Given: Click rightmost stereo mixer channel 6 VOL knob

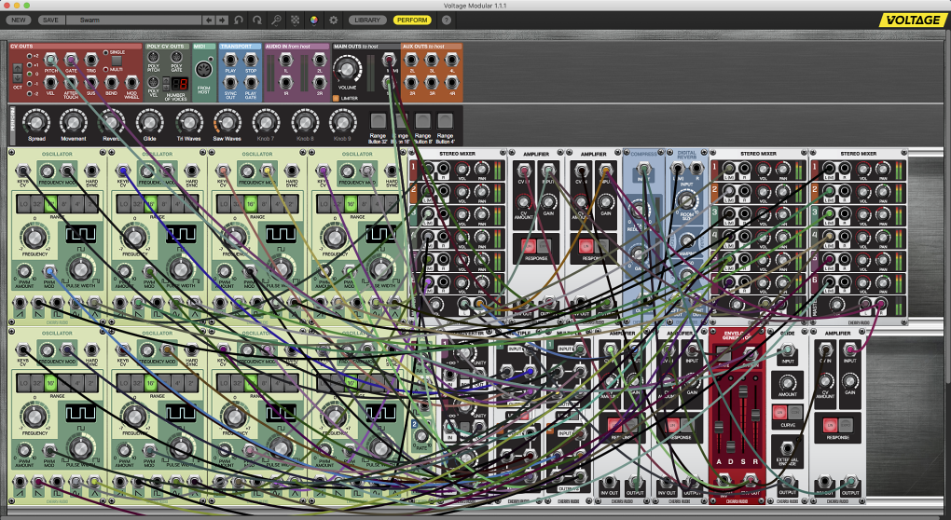Looking at the screenshot, I should (x=862, y=283).
